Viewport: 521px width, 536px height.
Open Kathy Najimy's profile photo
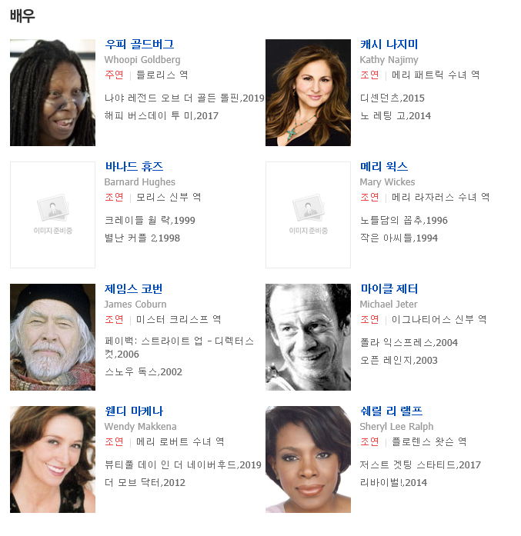(308, 92)
